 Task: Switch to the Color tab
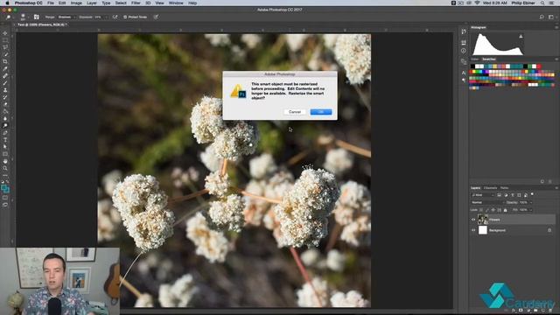click(x=474, y=59)
